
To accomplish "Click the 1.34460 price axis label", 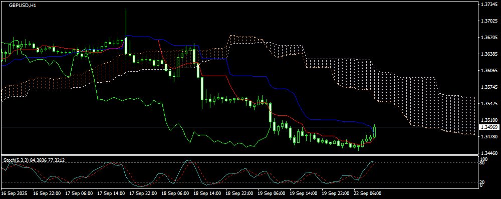I will pos(489,153).
